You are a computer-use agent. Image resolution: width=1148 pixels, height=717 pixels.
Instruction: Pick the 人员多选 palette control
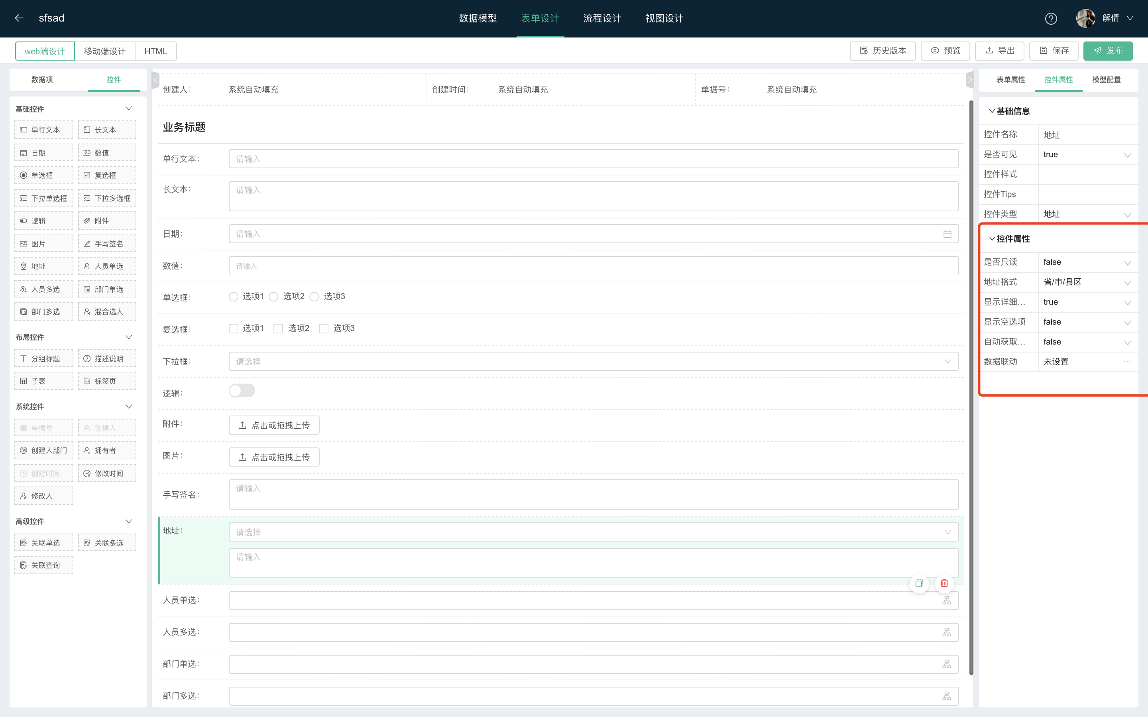pos(43,289)
